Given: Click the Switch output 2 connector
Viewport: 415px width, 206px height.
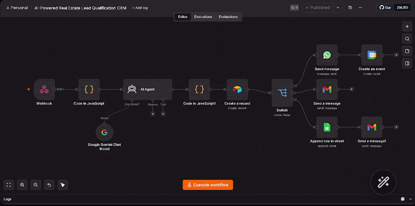Looking at the screenshot, I should pos(292,100).
